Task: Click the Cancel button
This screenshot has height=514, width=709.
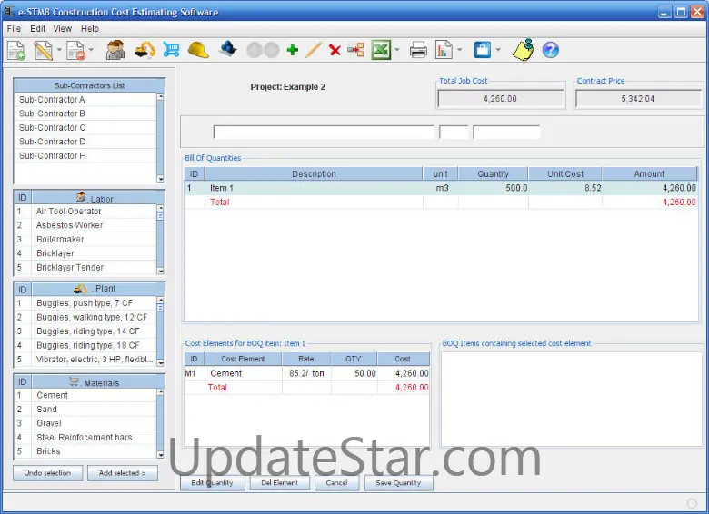Action: 336,483
